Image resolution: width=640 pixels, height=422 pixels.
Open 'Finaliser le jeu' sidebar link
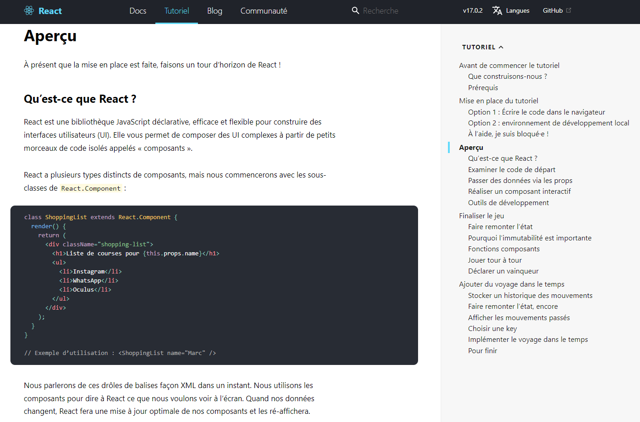pyautogui.click(x=481, y=216)
